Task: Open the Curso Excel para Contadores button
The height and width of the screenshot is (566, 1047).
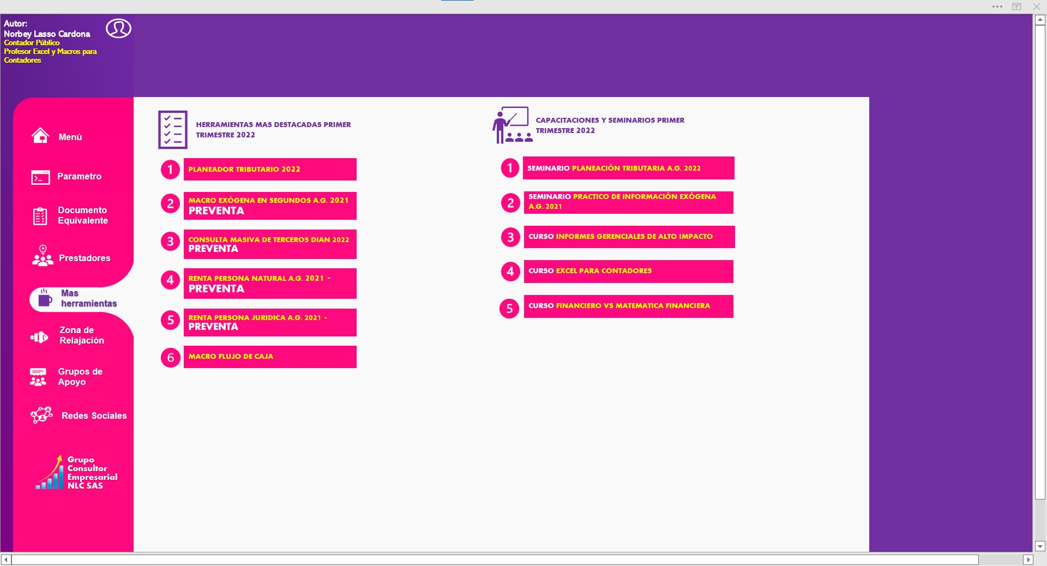Action: (x=629, y=272)
